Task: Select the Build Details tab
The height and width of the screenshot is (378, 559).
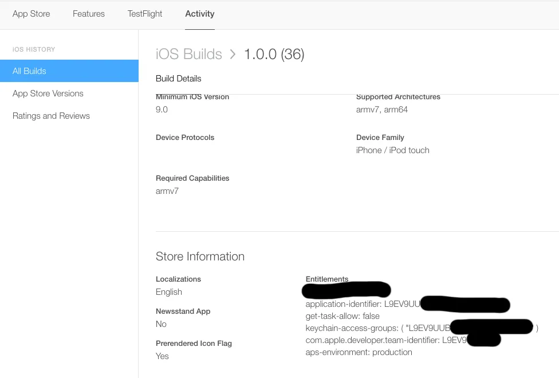Action: (179, 79)
